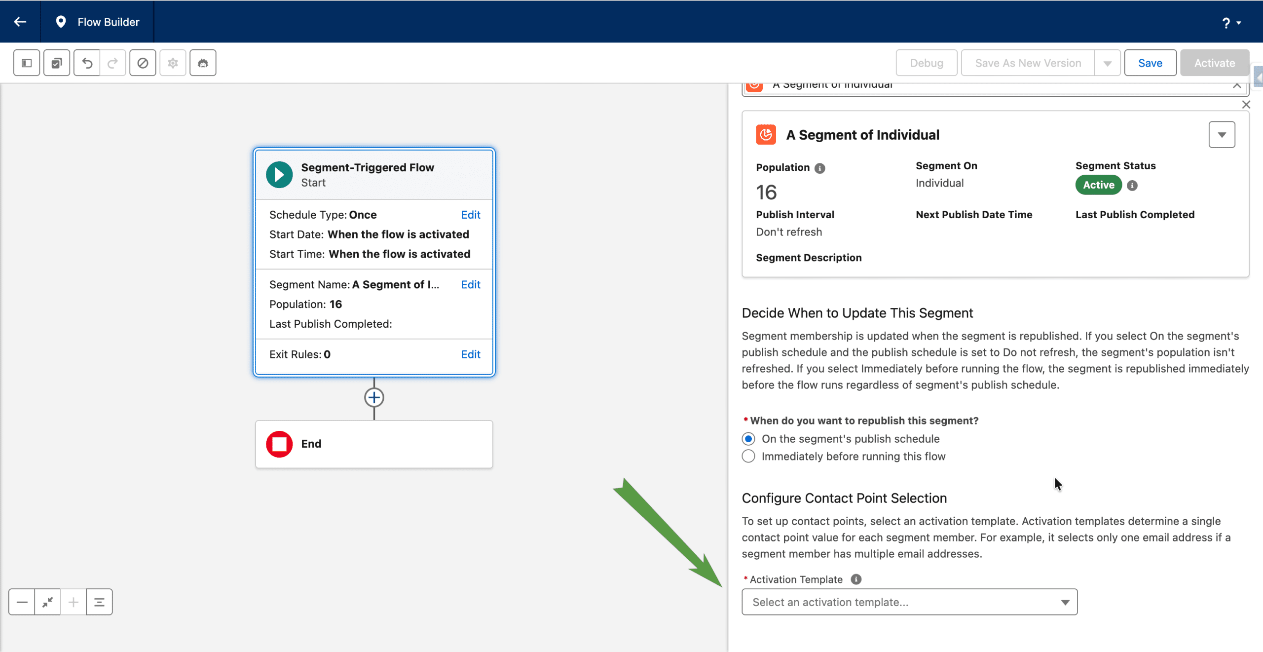The width and height of the screenshot is (1263, 652).
Task: Click the back arrow in header
Action: tap(20, 22)
